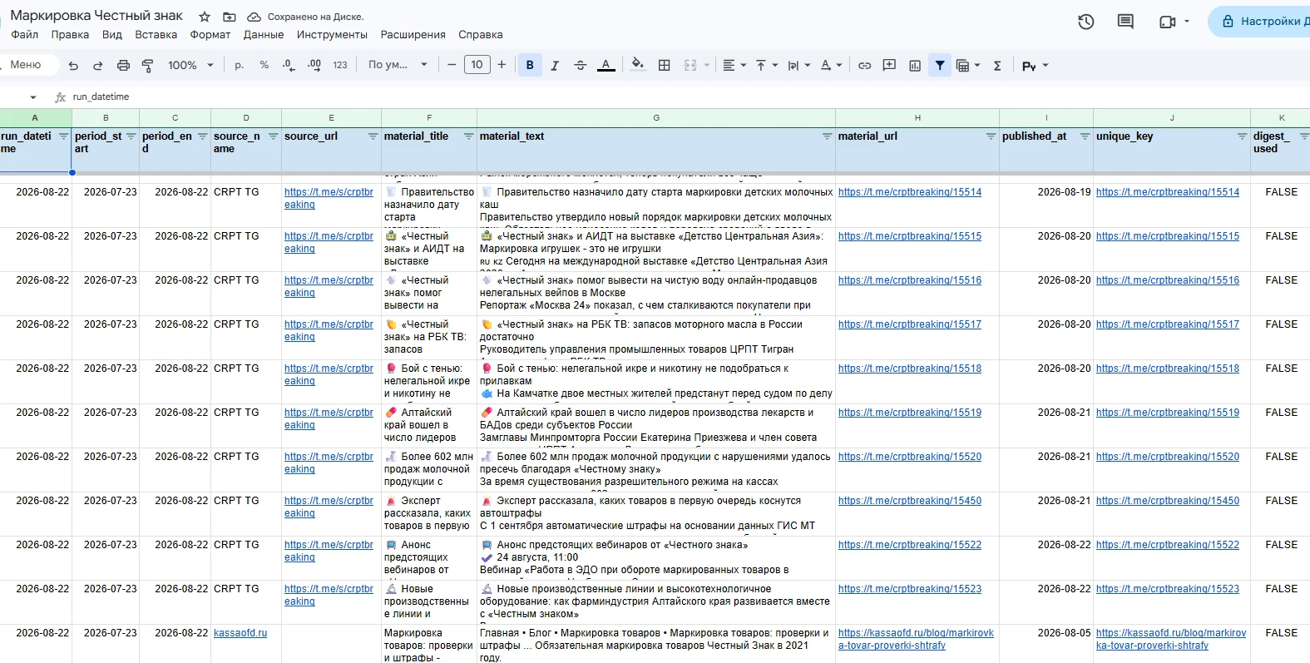Click the insert comment icon
Viewport: 1310px width, 663px height.
pos(889,65)
